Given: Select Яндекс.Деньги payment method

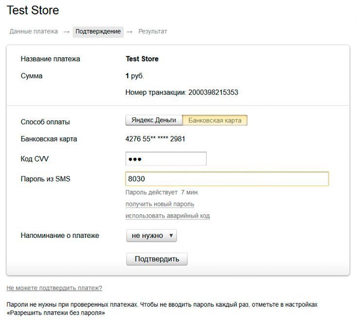Looking at the screenshot, I should 154,120.
